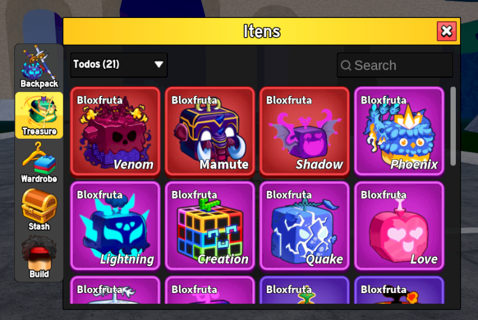Choose the Shadow fruit card
The height and width of the screenshot is (320, 478).
(305, 132)
